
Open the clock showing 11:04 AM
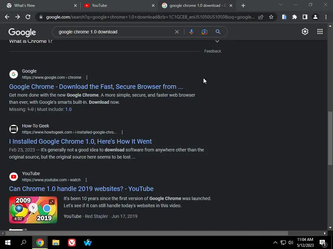pyautogui.click(x=305, y=243)
